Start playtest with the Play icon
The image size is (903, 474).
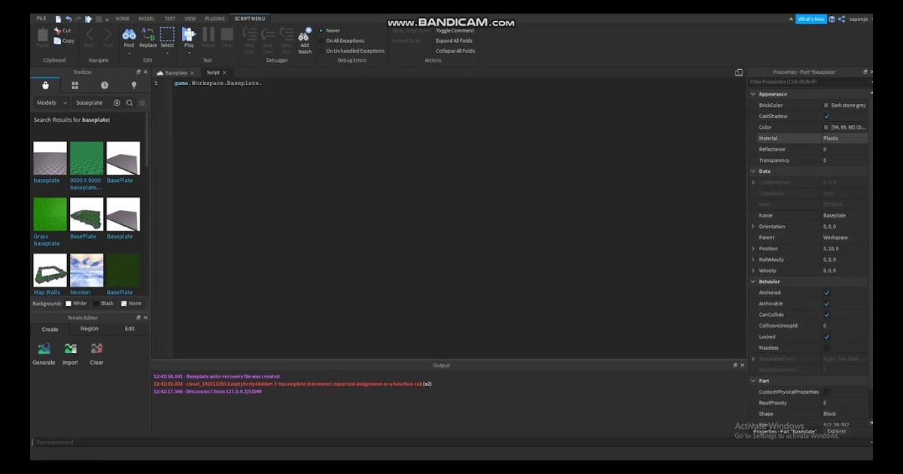click(189, 34)
